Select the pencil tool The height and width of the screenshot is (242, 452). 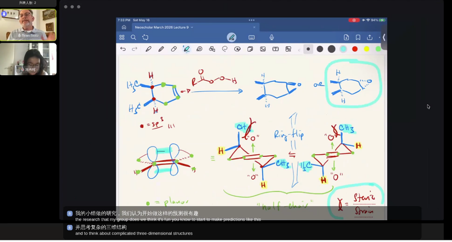pyautogui.click(x=161, y=49)
